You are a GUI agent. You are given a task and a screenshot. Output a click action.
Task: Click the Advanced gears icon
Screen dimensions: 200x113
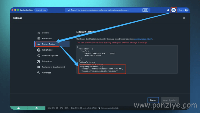[x=39, y=73]
